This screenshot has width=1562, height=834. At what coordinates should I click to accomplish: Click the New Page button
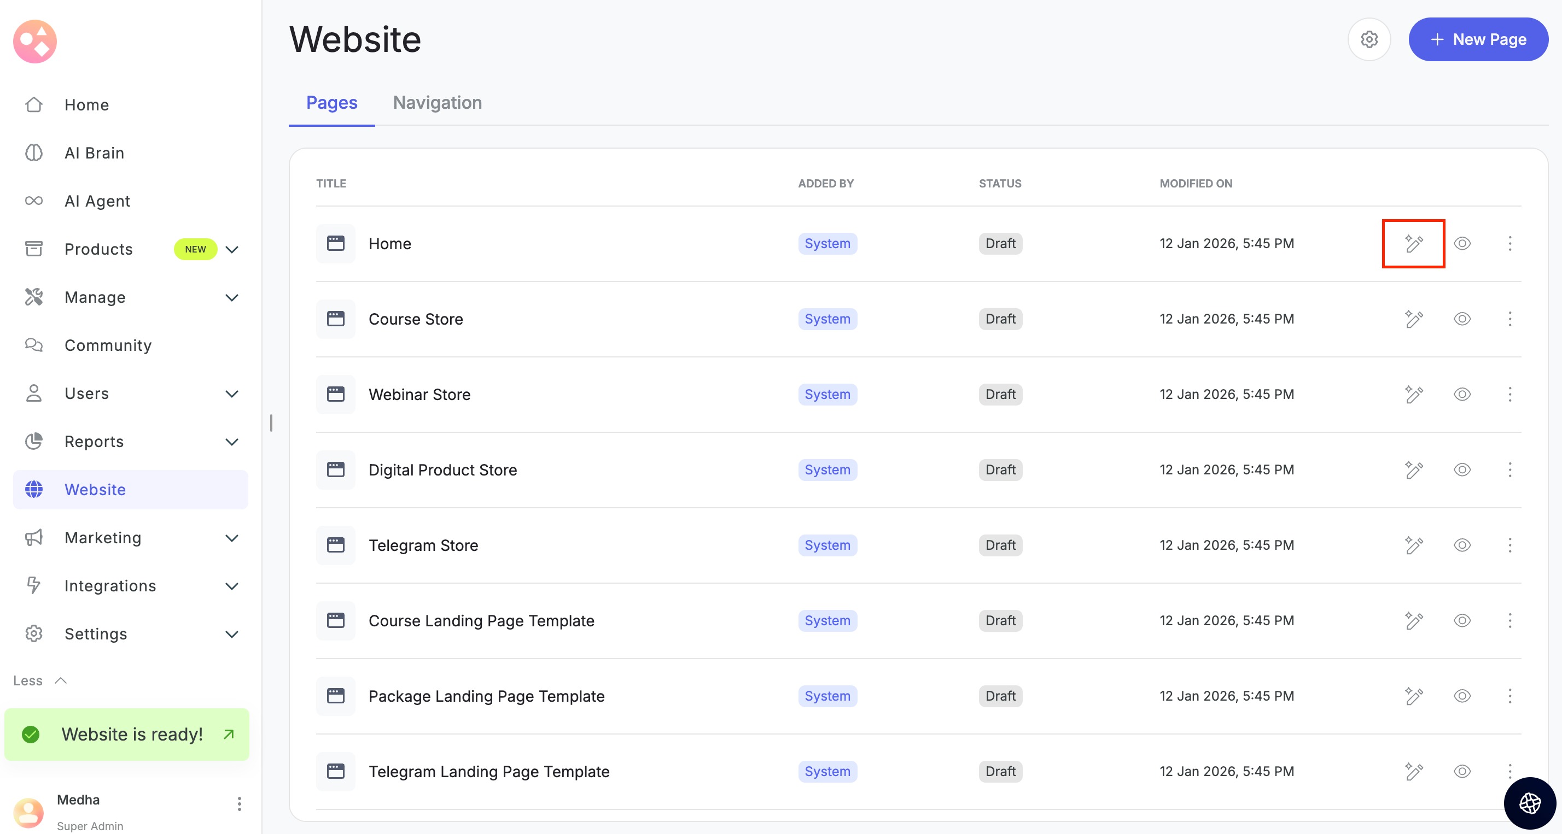coord(1478,39)
